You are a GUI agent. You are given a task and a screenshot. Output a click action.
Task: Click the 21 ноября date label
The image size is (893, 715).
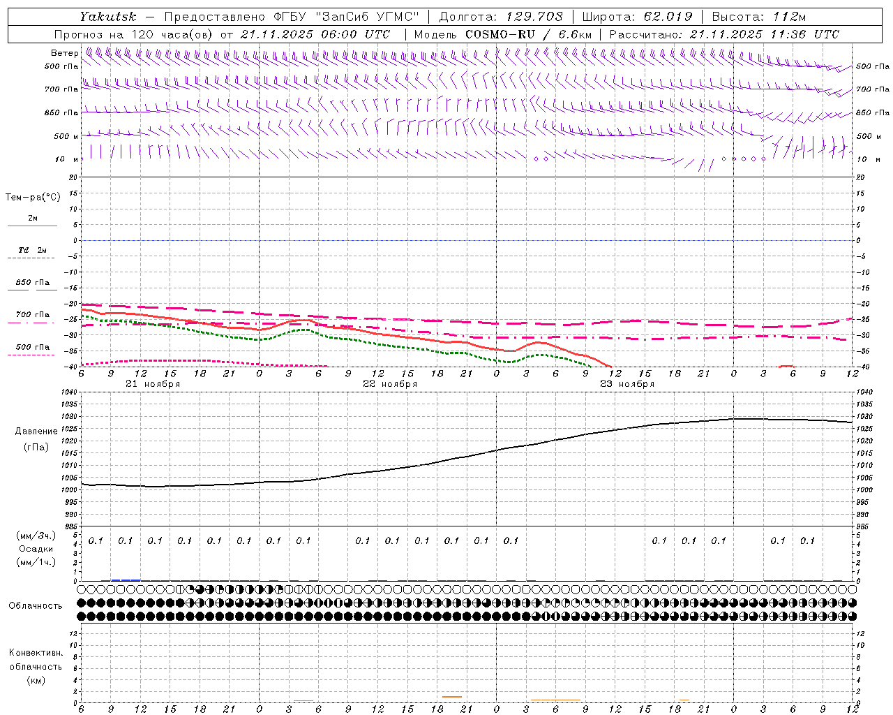153,384
